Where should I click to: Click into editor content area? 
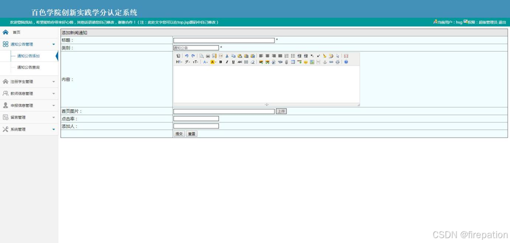266,84
